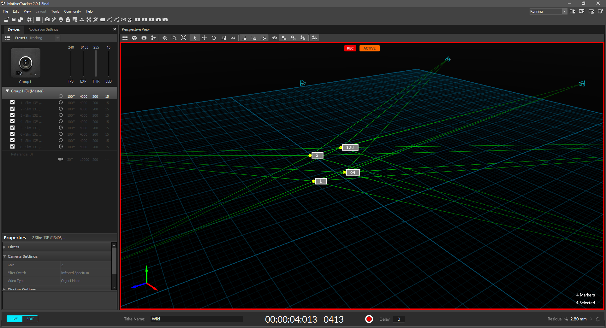This screenshot has width=606, height=328.
Task: Click the calibration wand icon in main toolbar
Action: [54, 20]
